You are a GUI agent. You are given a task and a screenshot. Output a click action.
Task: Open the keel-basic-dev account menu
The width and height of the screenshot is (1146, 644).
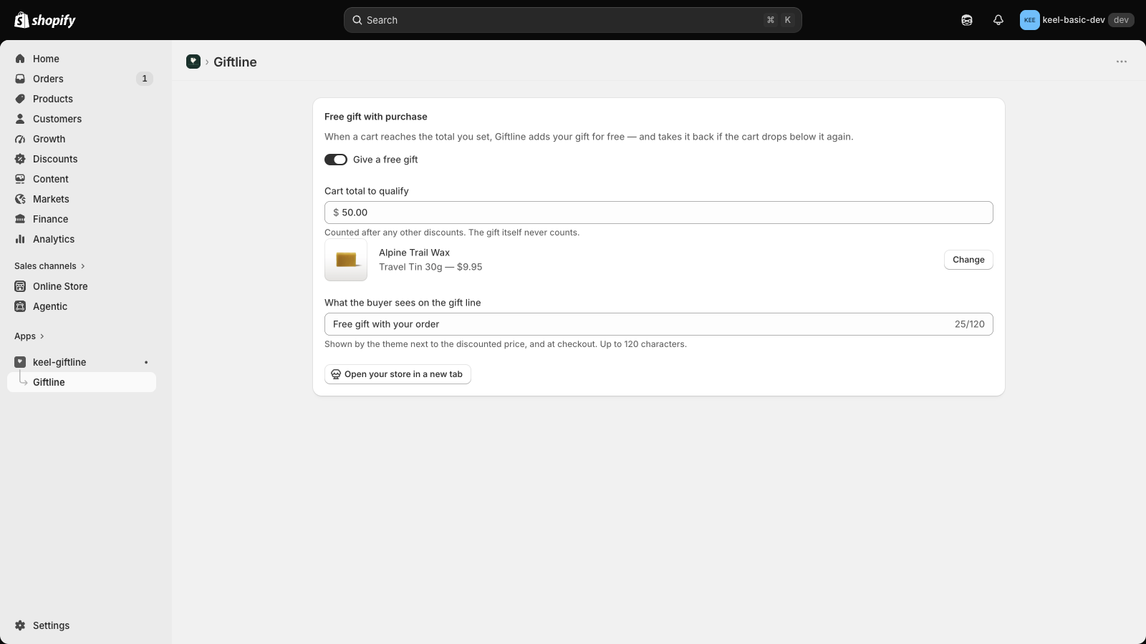1077,20
